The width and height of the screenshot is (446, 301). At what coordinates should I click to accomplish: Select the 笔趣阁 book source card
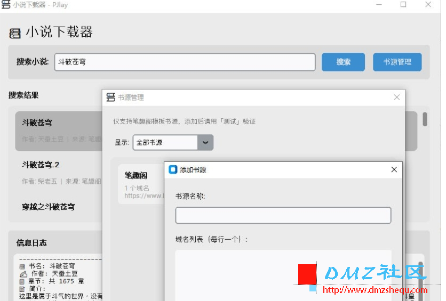pyautogui.click(x=141, y=184)
